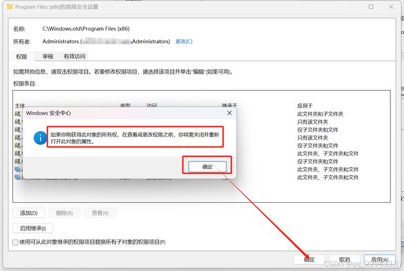Click the 取消 button
The image size is (404, 271).
344,260
